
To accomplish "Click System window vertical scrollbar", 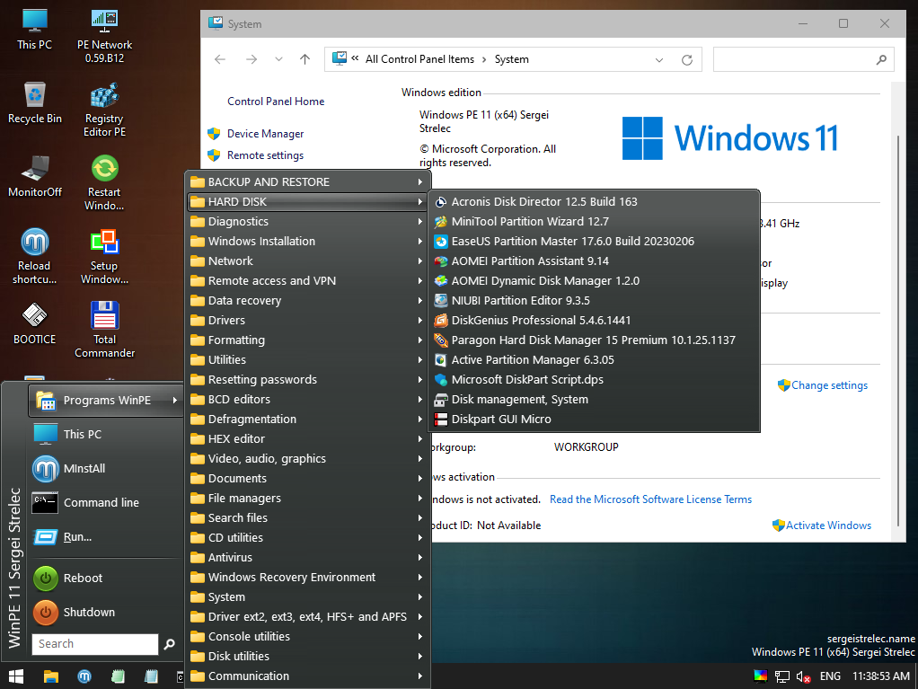I will 898,331.
